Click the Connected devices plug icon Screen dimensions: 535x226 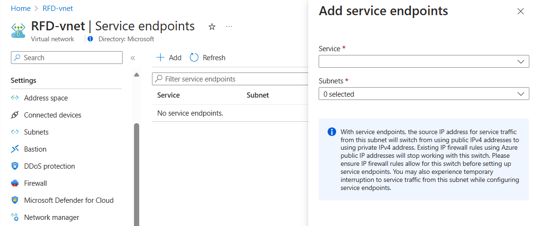(x=14, y=115)
